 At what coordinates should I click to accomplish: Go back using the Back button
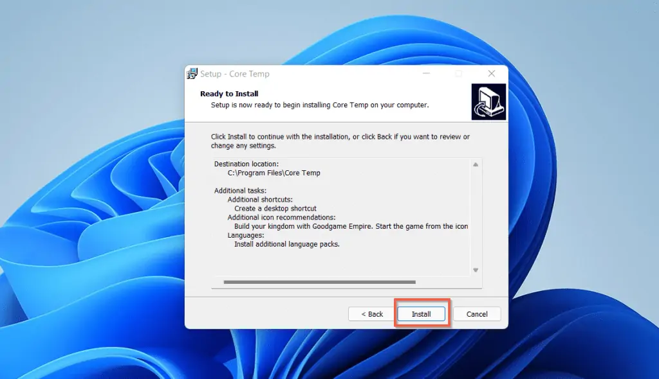(x=371, y=313)
